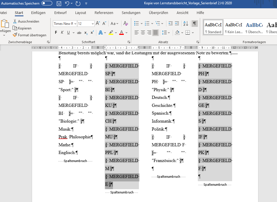The width and height of the screenshot is (277, 202).
Task: Click the Start ribbon tab
Action: pyautogui.click(x=19, y=13)
